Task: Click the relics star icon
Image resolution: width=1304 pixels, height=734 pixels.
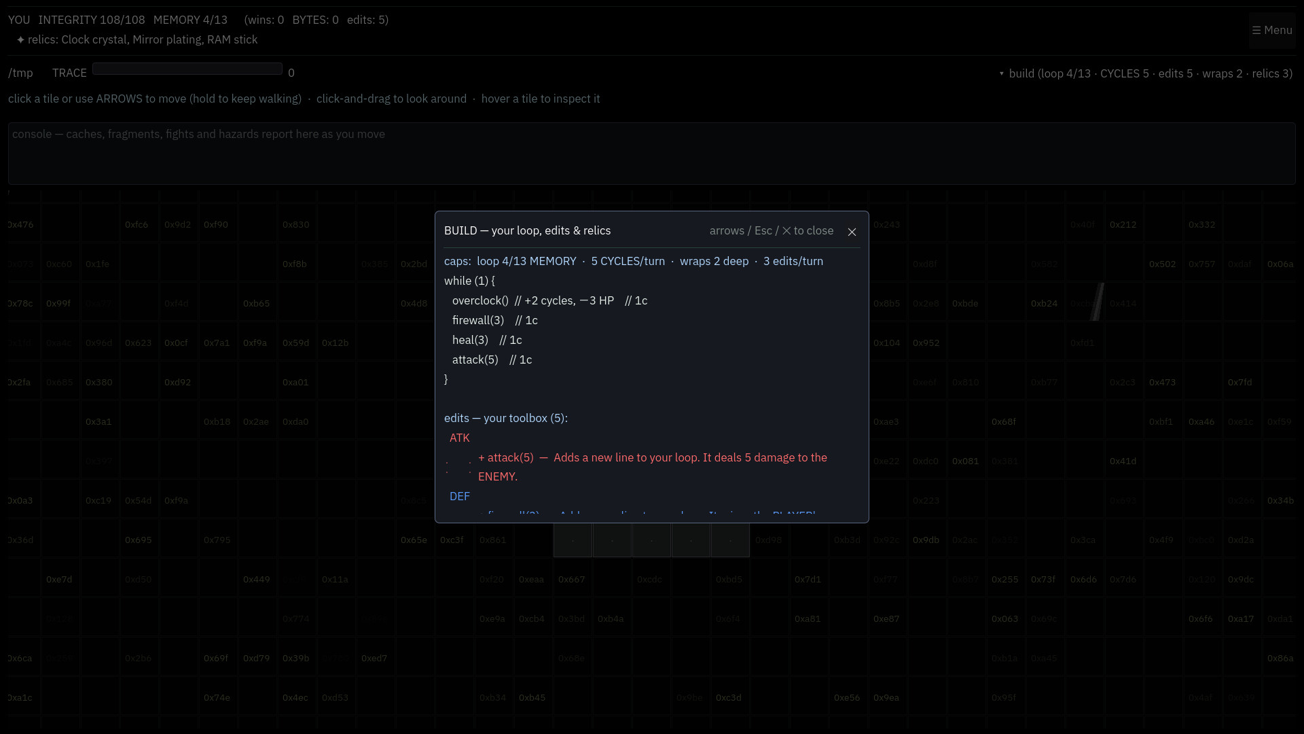Action: [x=20, y=40]
